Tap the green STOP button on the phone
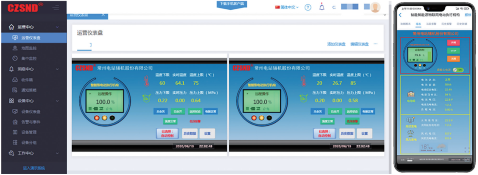 (x=454, y=51)
